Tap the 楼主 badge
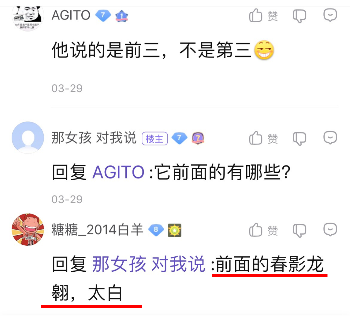Screen dimensions: 350x319 pos(155,138)
